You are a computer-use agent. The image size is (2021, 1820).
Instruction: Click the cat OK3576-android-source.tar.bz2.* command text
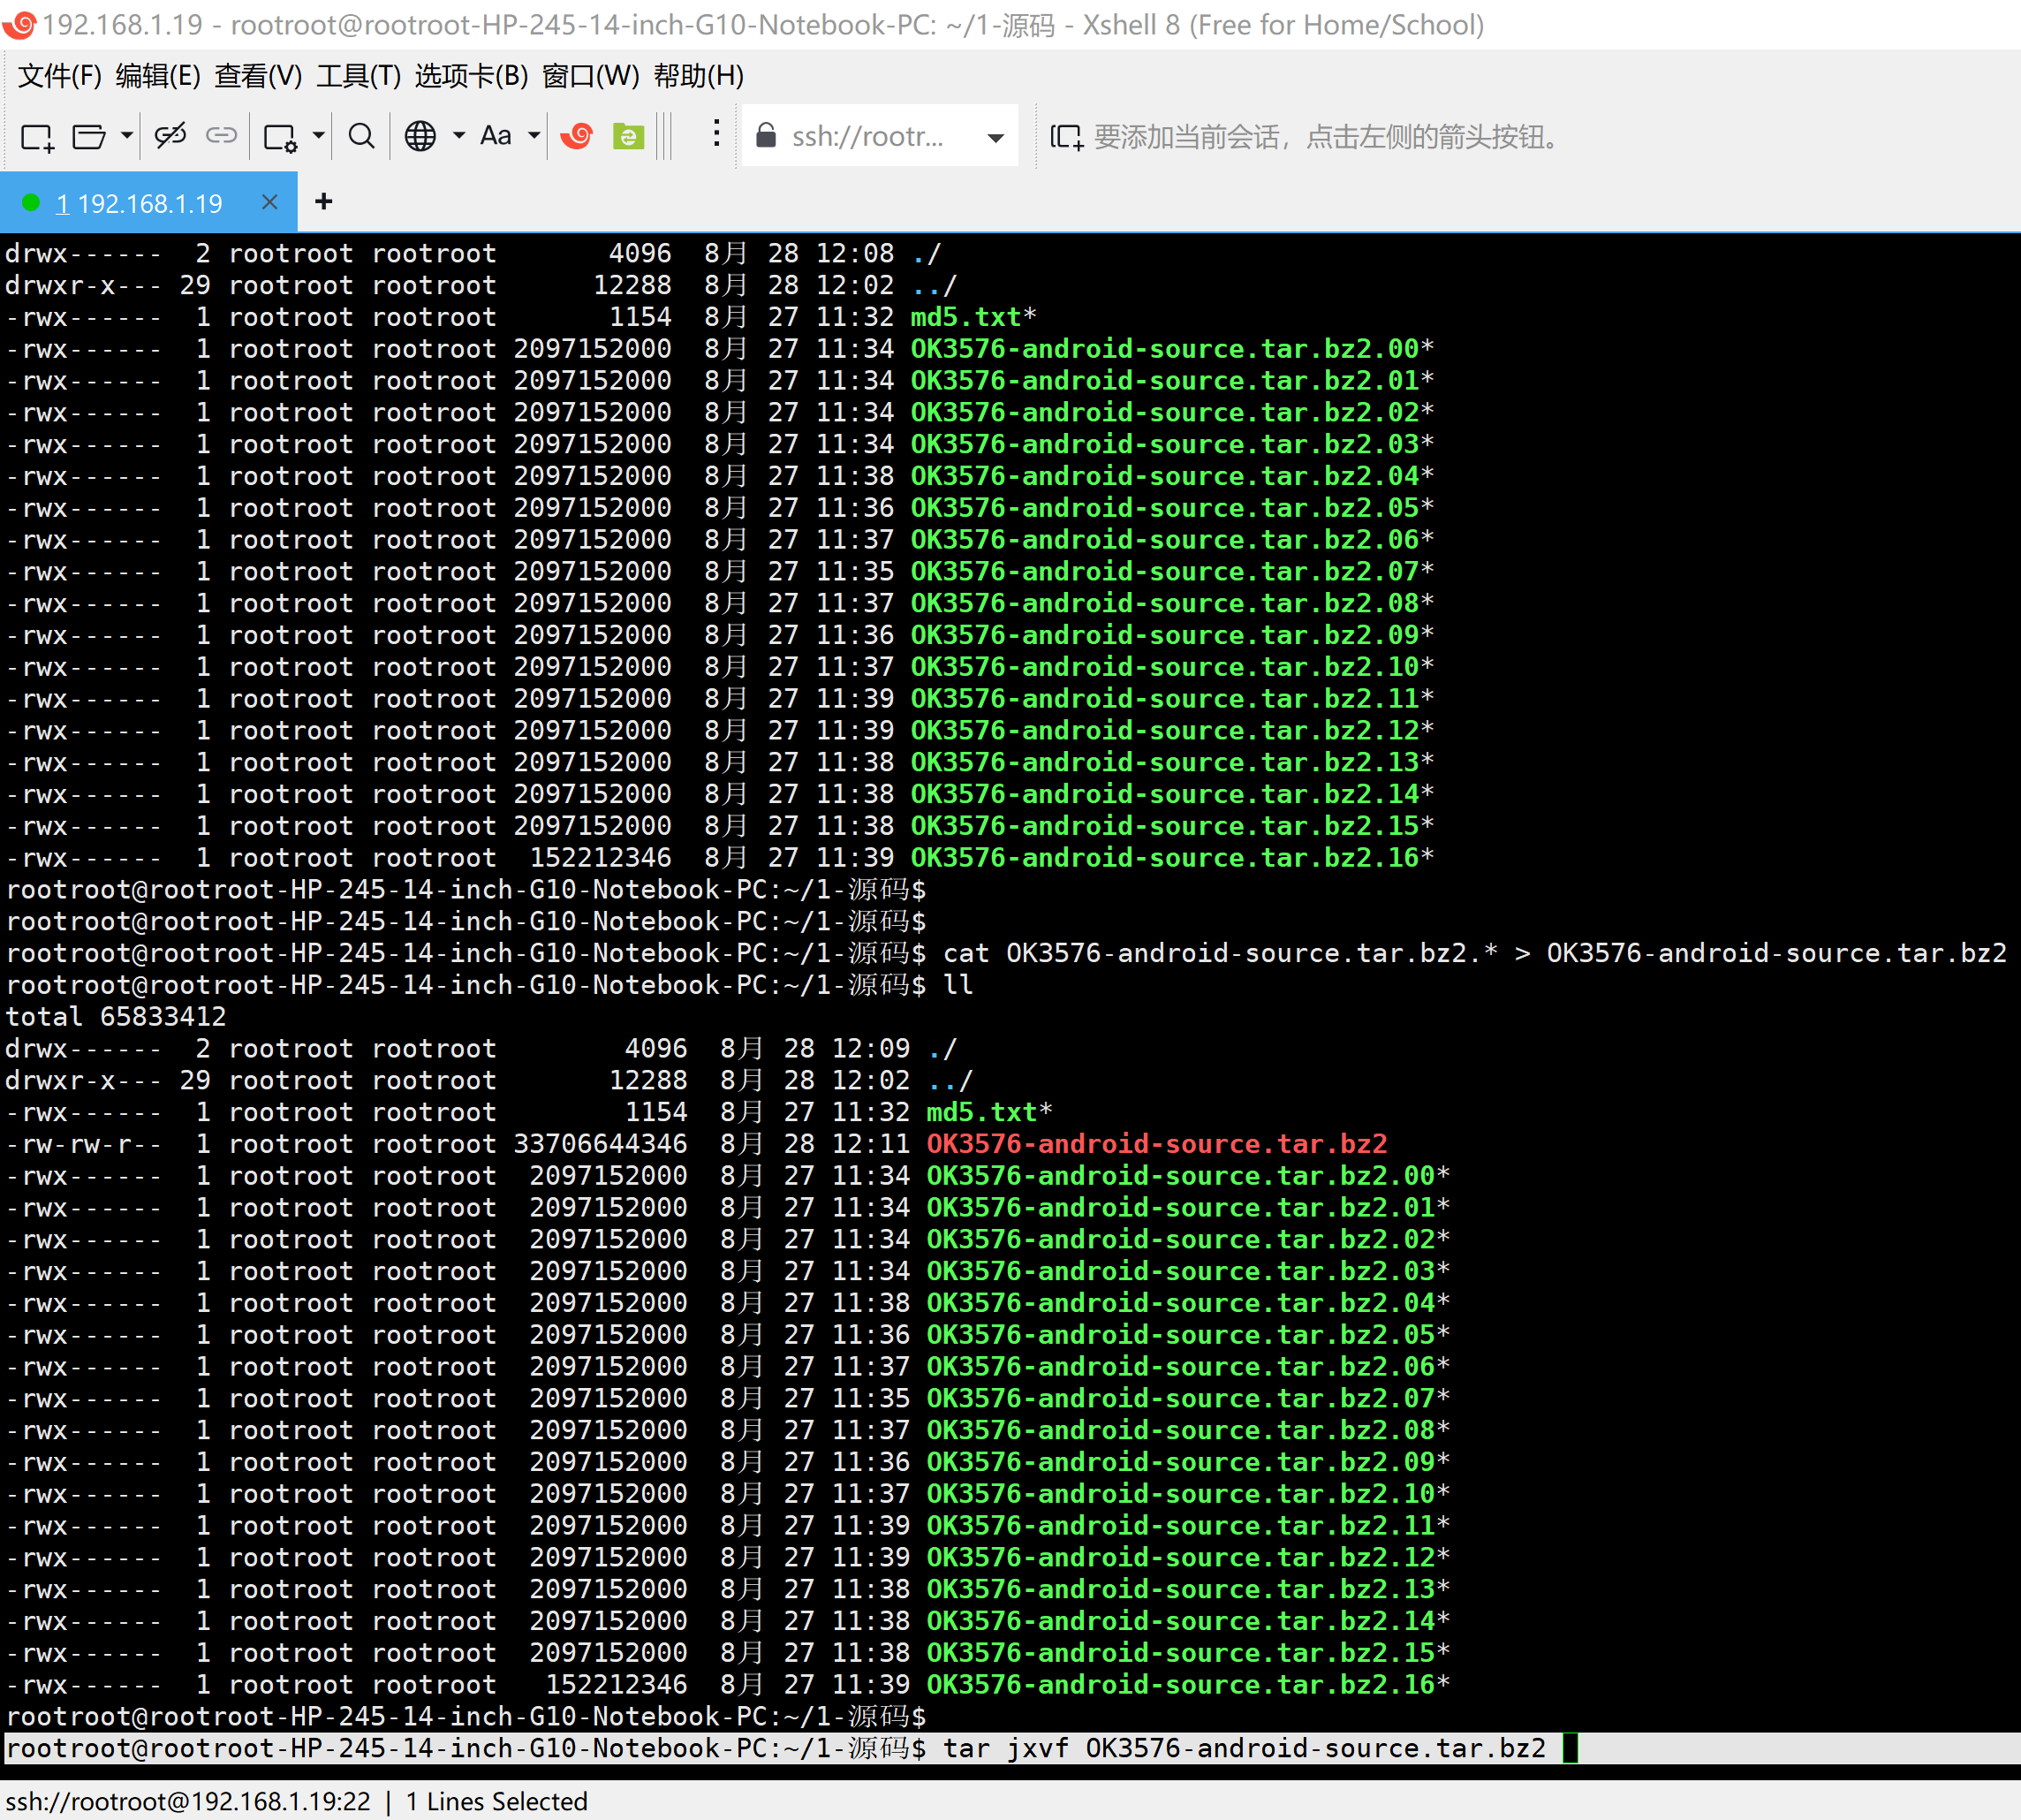coord(1475,953)
